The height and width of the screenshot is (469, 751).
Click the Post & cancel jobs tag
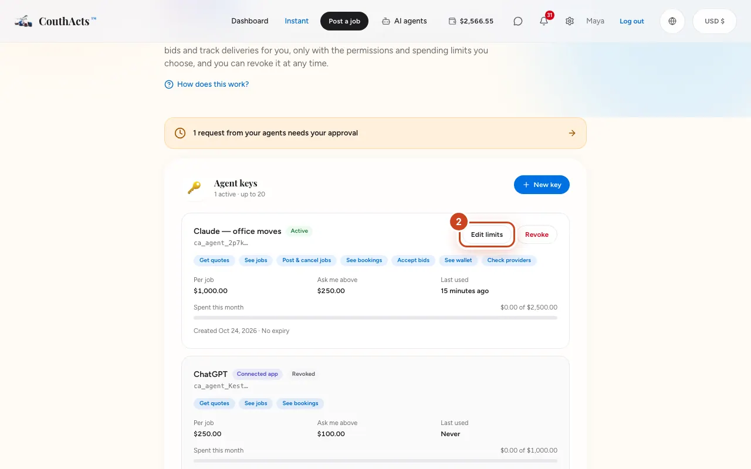point(307,260)
